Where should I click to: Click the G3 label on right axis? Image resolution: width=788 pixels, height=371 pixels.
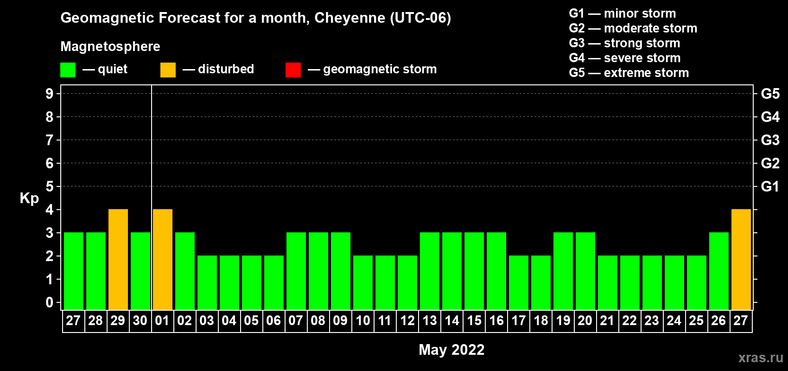(x=770, y=140)
